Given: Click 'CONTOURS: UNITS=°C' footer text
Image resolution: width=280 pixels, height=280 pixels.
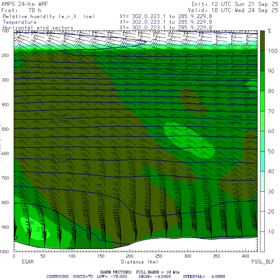Looking at the screenshot, I should coord(70,277).
